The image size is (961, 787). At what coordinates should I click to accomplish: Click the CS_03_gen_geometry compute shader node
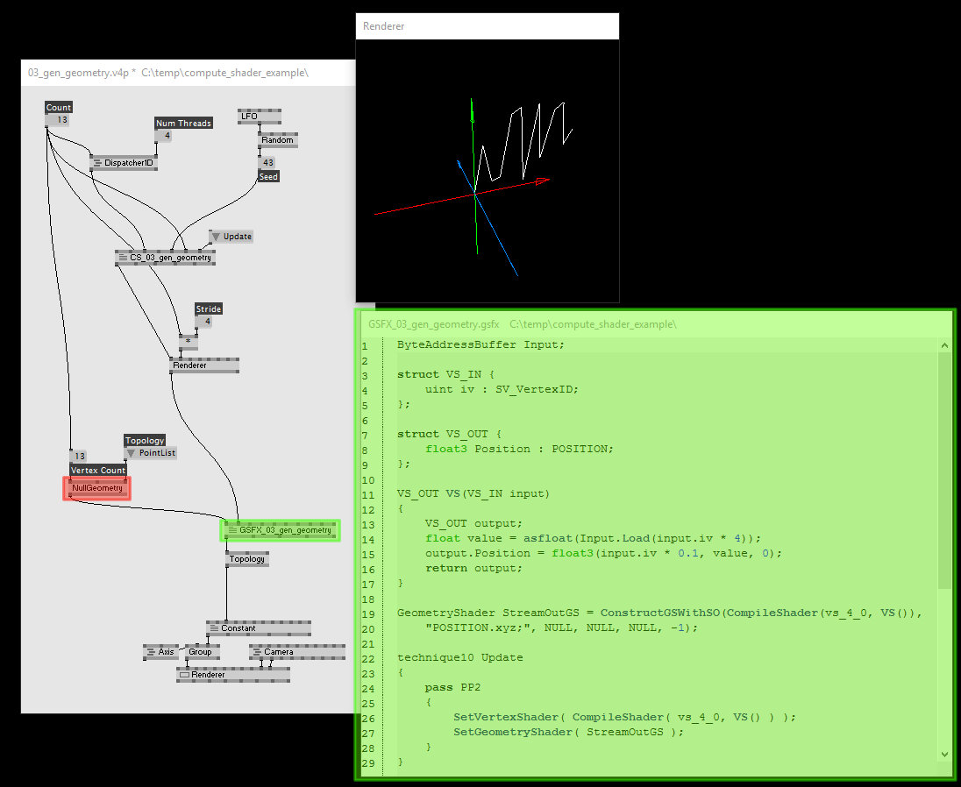pos(164,257)
